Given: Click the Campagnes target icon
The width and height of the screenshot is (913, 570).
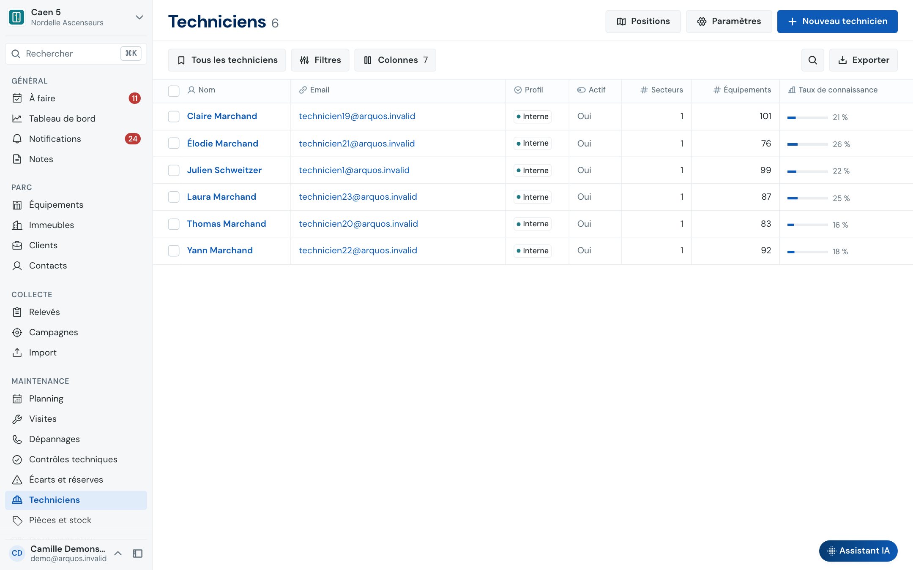Looking at the screenshot, I should [17, 332].
